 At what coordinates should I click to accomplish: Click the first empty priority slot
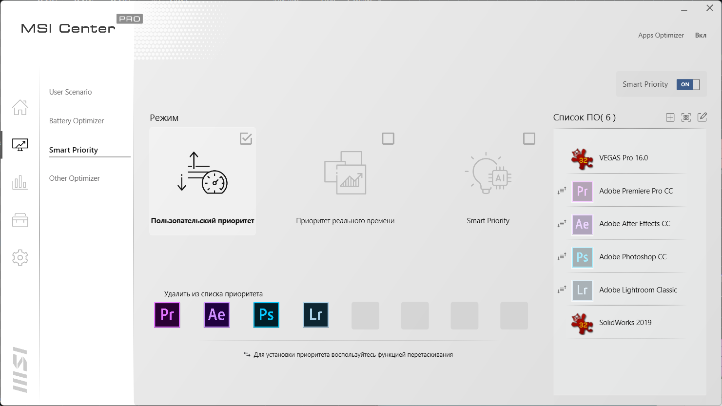click(365, 315)
